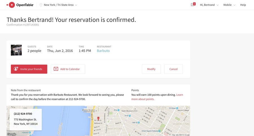This screenshot has height=136, width=254.
Task: Cancel the reservation with Cancel button
Action: click(173, 69)
